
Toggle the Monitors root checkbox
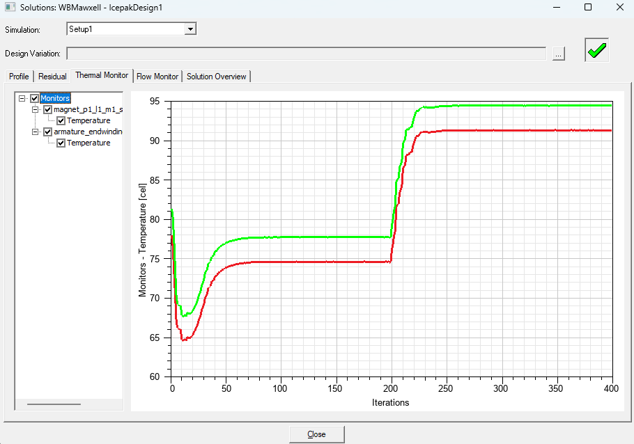(x=34, y=98)
